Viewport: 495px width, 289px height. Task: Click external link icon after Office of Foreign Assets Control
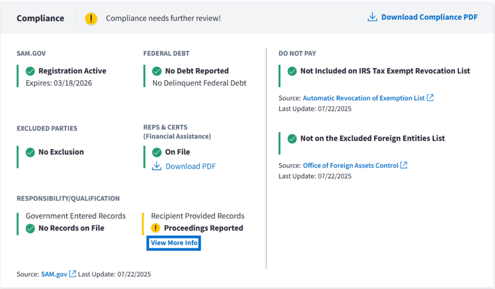pyautogui.click(x=404, y=165)
